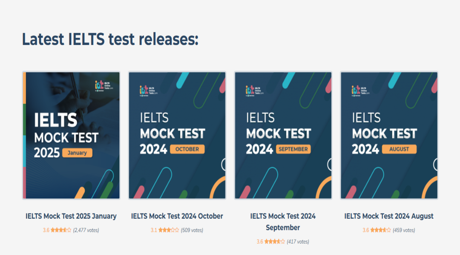Click the (2,477 votes) count text
The width and height of the screenshot is (460, 255).
(86, 230)
